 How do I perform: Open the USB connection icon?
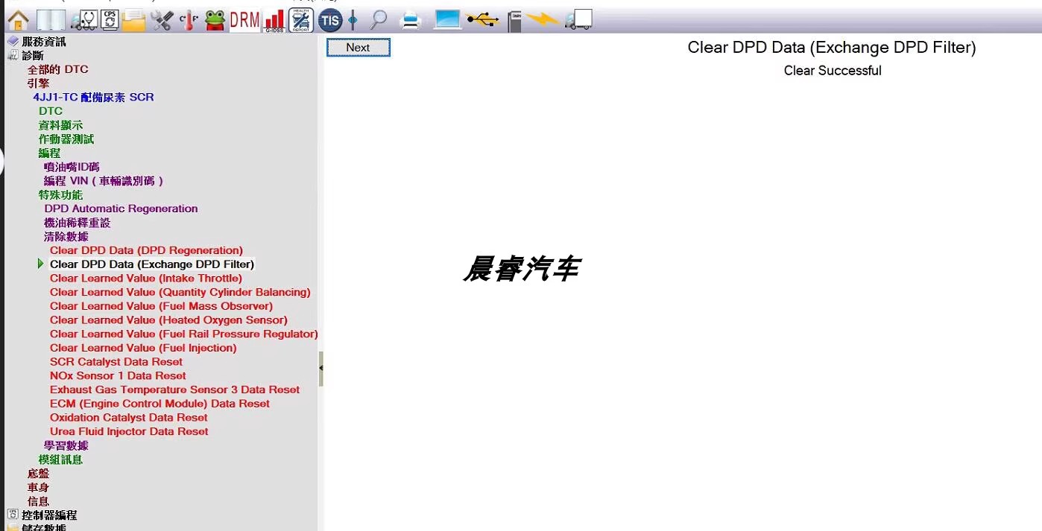[x=483, y=20]
